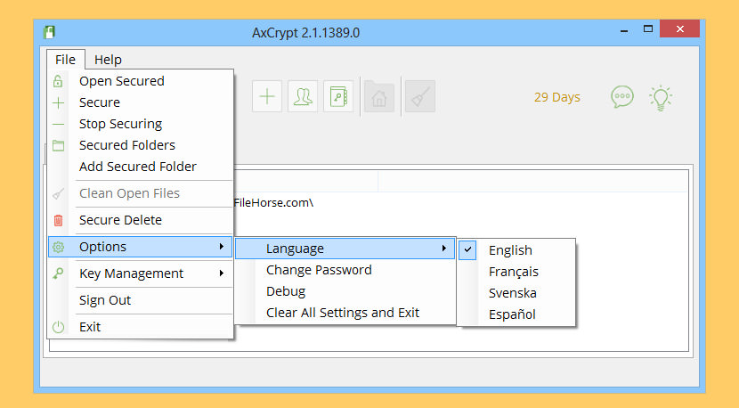Expand the Language submenu arrow

(444, 249)
